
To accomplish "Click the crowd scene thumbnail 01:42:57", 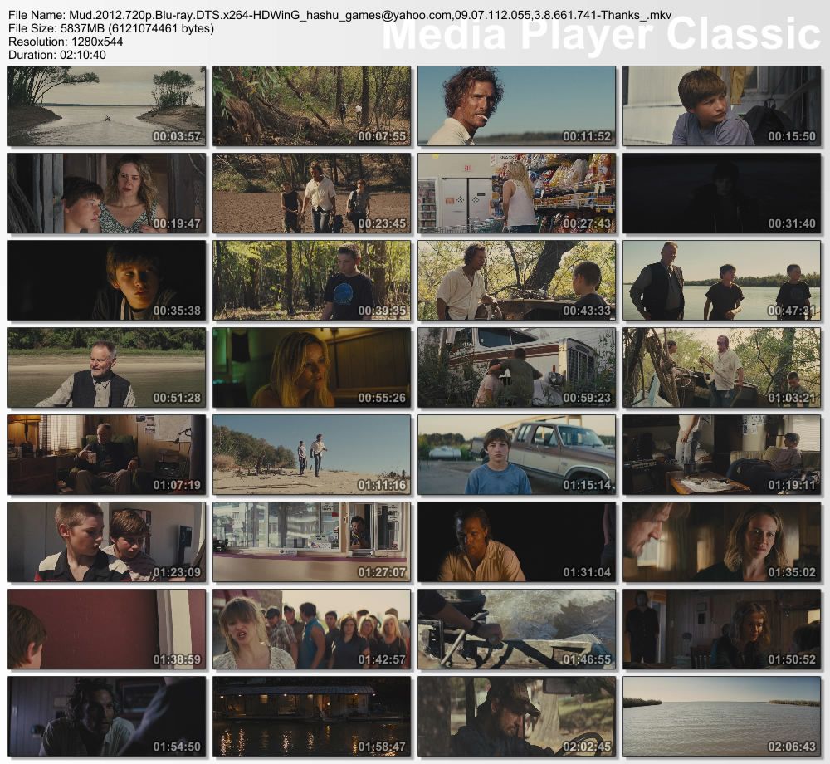I will click(x=312, y=629).
